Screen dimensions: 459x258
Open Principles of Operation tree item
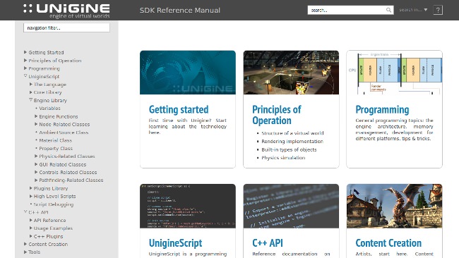[x=55, y=61]
